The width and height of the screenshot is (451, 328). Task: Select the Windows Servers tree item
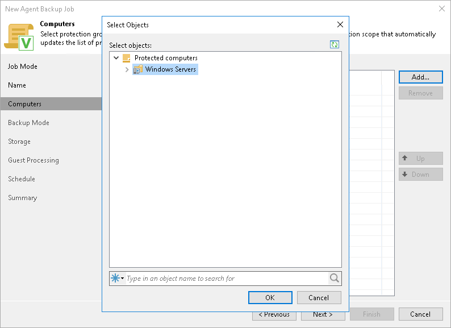165,69
